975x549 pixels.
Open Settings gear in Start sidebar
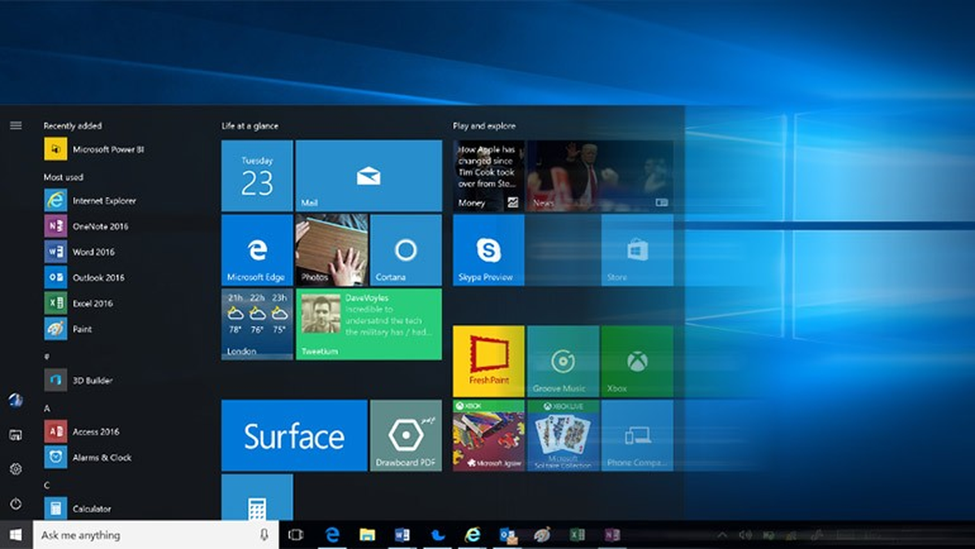15,469
